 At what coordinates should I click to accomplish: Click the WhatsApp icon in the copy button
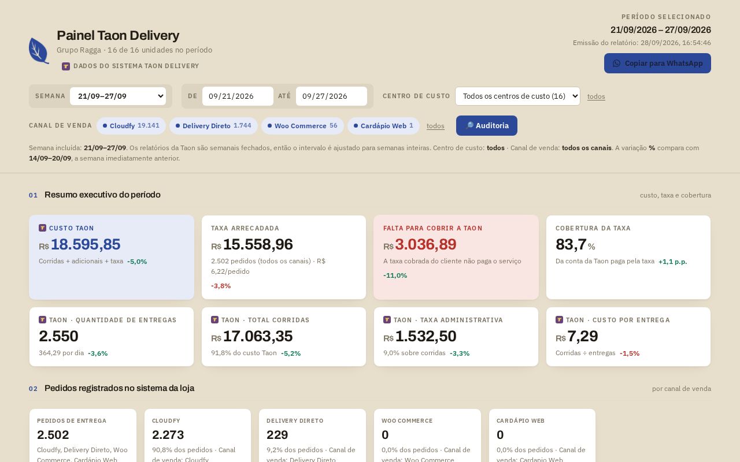616,64
